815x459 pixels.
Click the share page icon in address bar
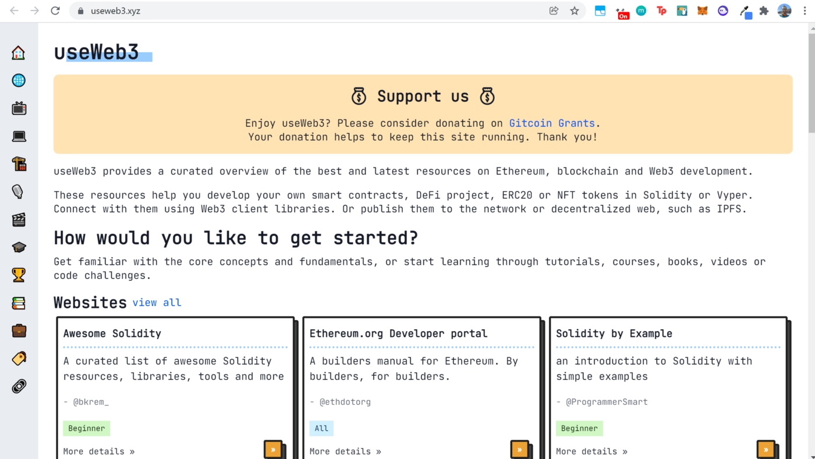tap(554, 10)
